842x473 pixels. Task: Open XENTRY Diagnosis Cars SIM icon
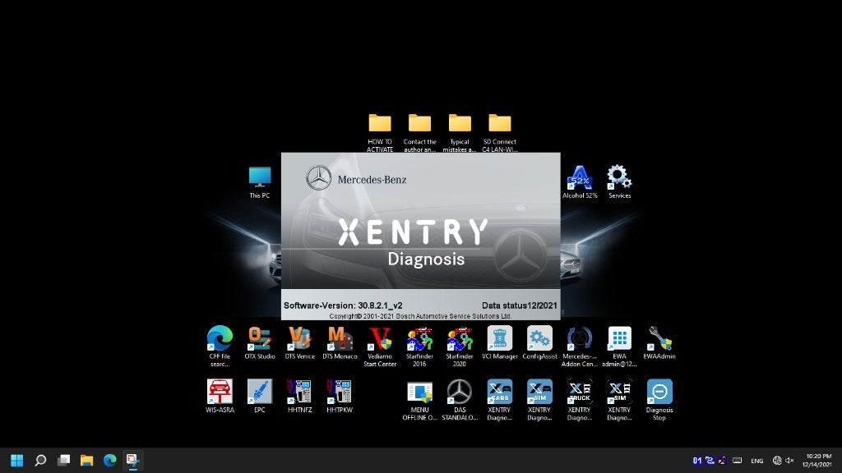[539, 400]
